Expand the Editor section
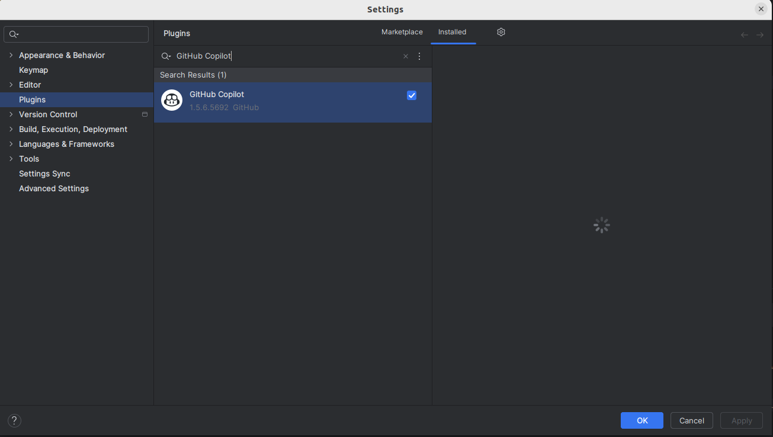Image resolution: width=773 pixels, height=437 pixels. (11, 85)
